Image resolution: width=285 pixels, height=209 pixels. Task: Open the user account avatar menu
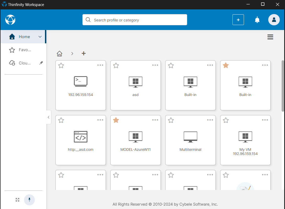pyautogui.click(x=274, y=20)
